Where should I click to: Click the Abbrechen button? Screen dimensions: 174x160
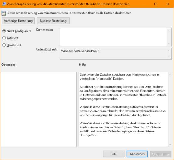click(137, 154)
